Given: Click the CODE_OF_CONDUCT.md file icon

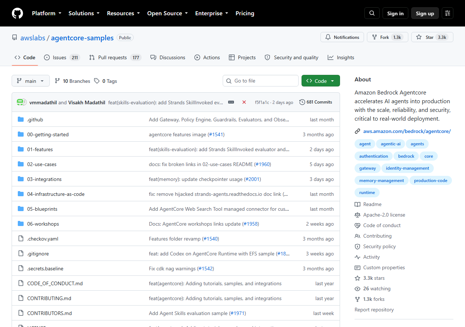Looking at the screenshot, I should click(21, 283).
